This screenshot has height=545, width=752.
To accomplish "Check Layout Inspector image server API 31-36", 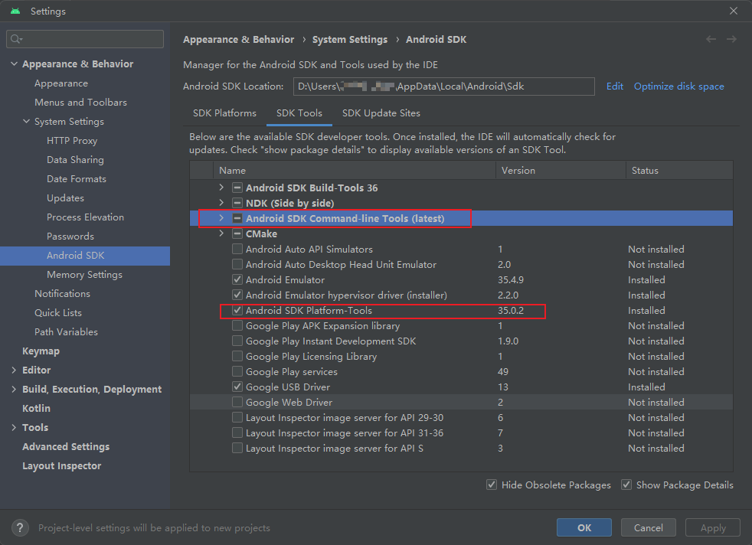I will click(237, 433).
